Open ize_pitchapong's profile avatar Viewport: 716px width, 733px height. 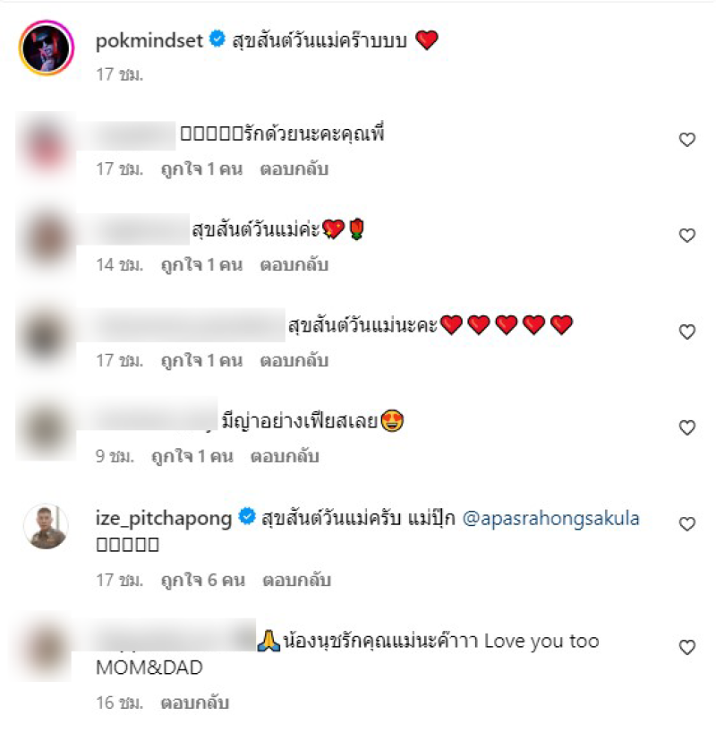46,526
